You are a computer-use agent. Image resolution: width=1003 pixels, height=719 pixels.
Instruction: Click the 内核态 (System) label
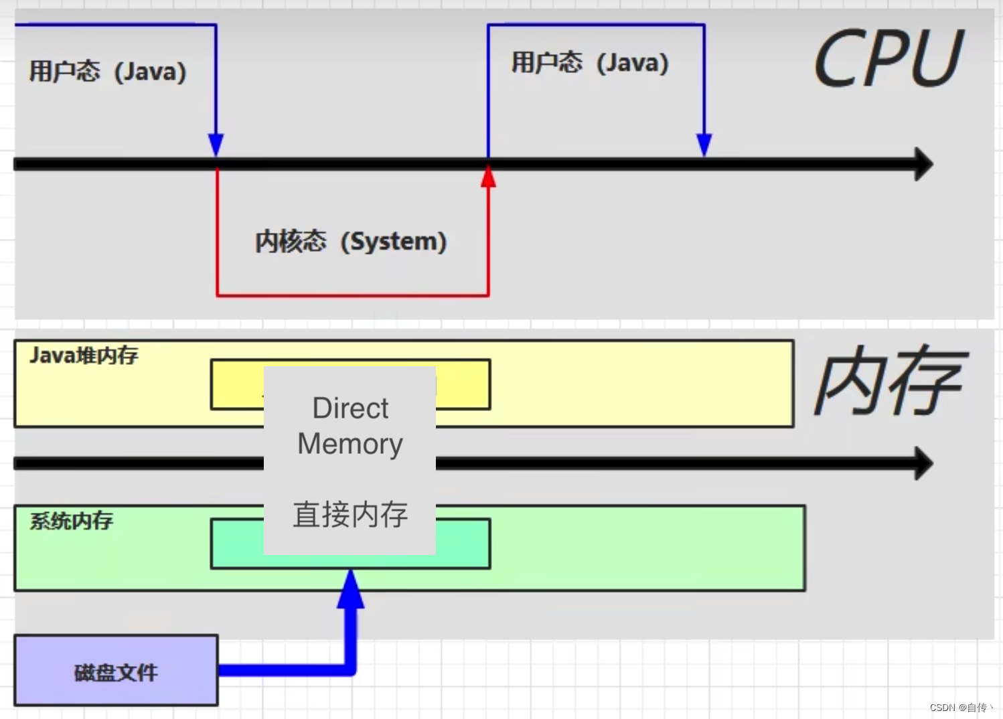tap(351, 242)
